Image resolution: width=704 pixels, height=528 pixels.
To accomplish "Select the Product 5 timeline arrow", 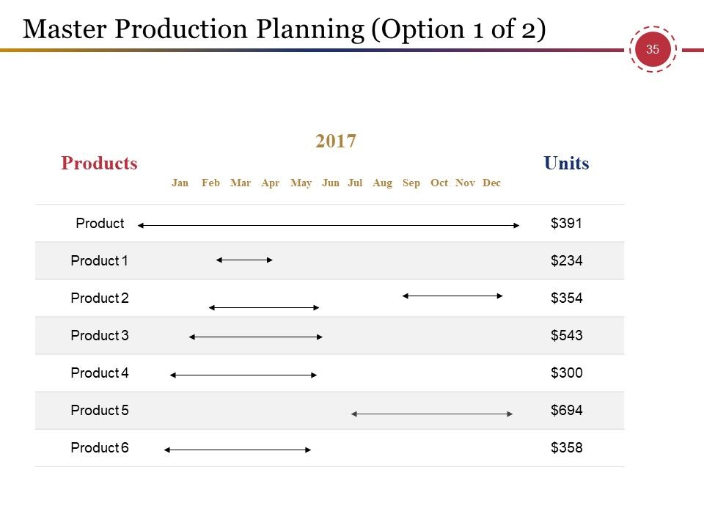I will tap(432, 414).
